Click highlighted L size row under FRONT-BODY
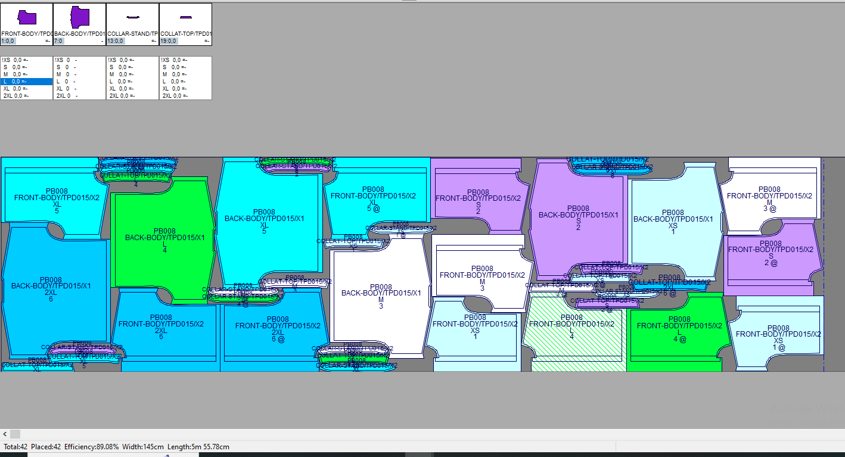Viewport: 845px width, 457px height. tap(26, 82)
